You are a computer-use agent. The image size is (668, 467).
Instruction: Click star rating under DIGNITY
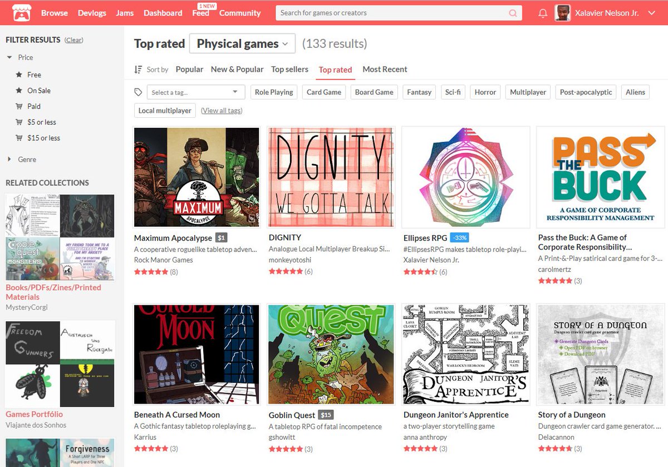[x=286, y=272]
